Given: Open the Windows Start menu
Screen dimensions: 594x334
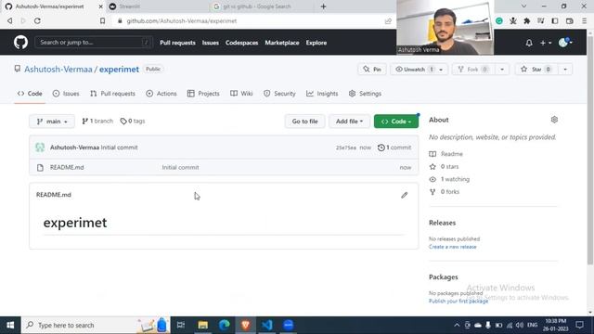Looking at the screenshot, I should pos(10,325).
